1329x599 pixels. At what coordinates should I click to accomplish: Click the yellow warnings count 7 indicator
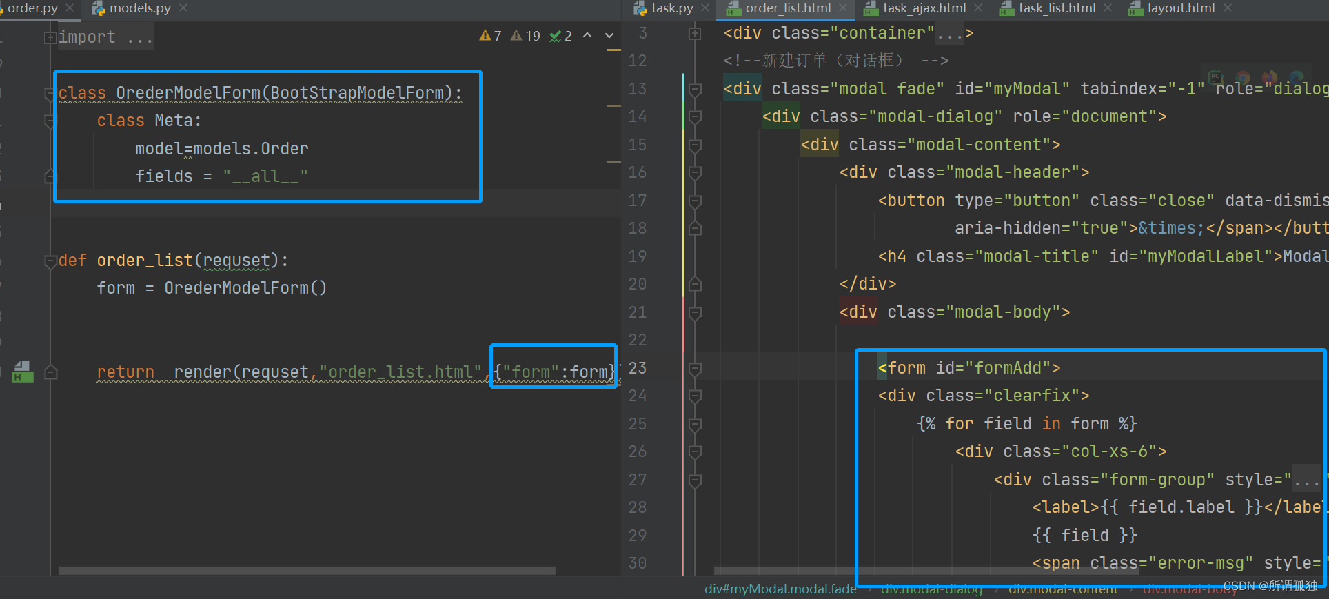click(x=491, y=36)
